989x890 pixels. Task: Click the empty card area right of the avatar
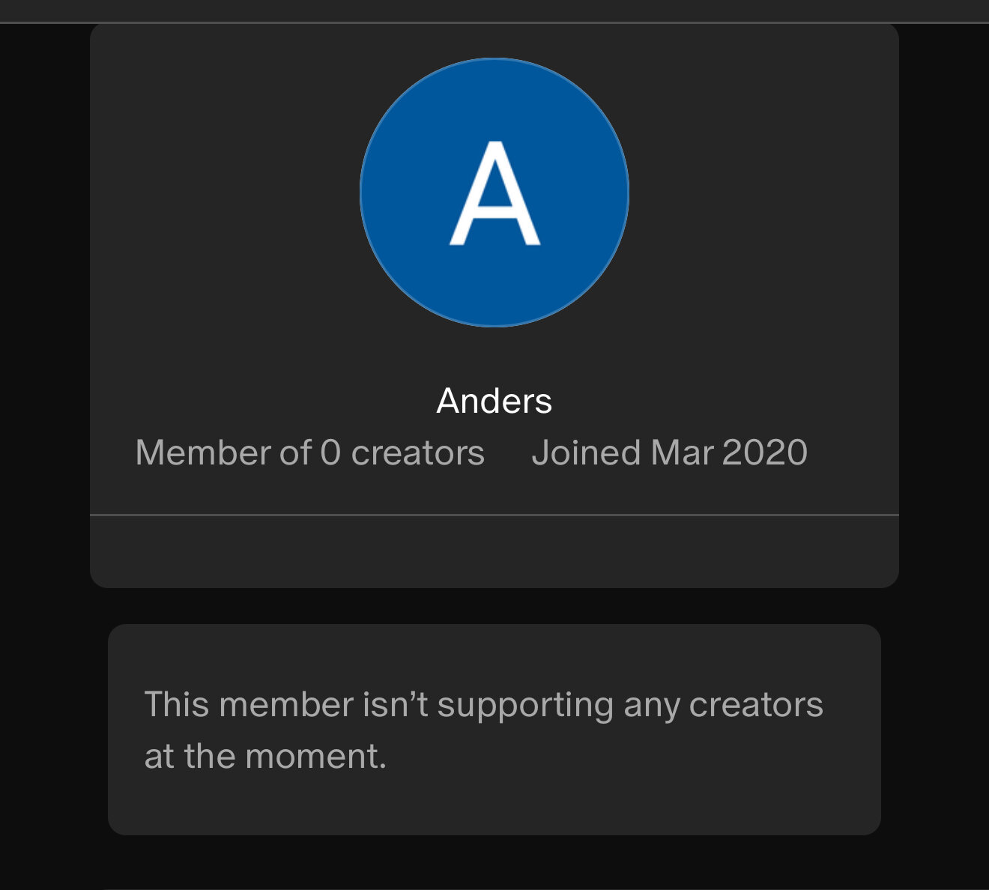click(764, 193)
